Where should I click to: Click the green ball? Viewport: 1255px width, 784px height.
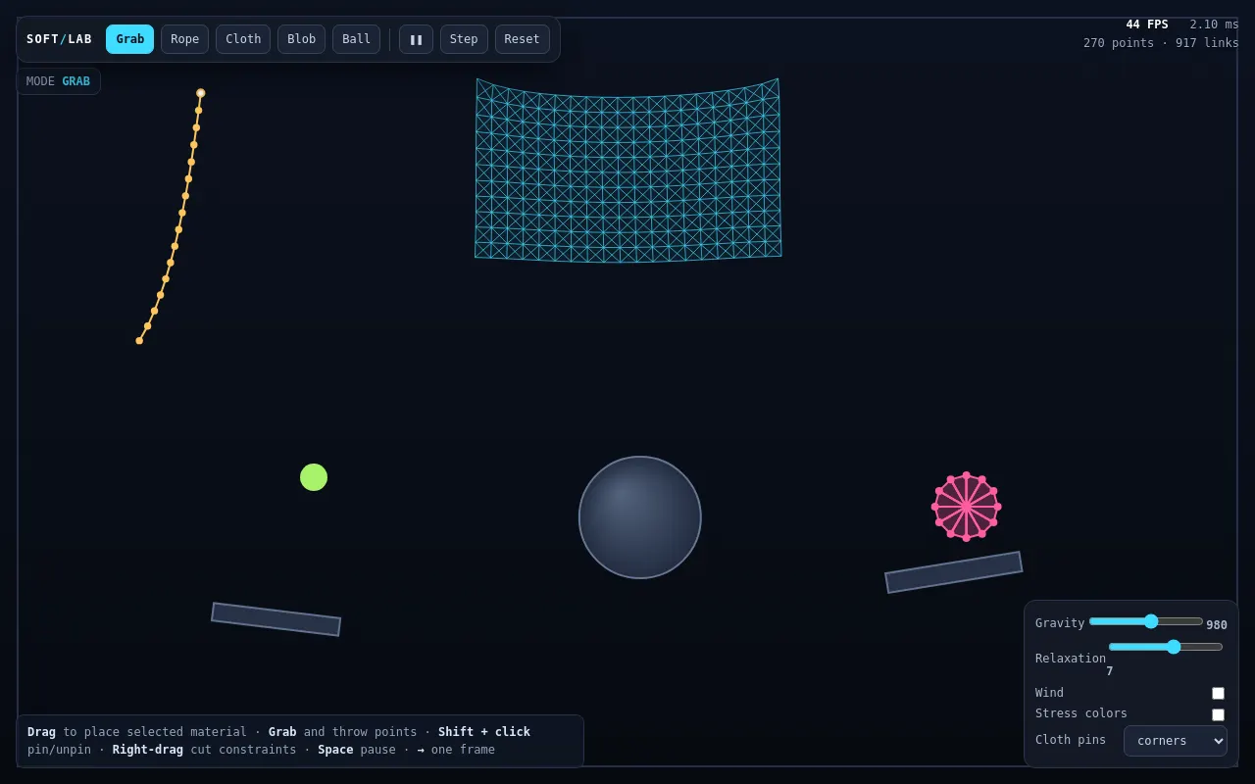coord(314,477)
